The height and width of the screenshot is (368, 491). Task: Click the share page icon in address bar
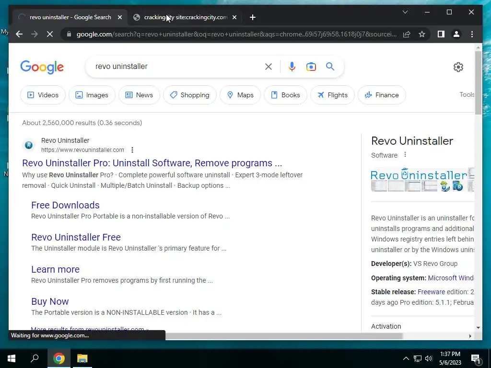point(407,34)
